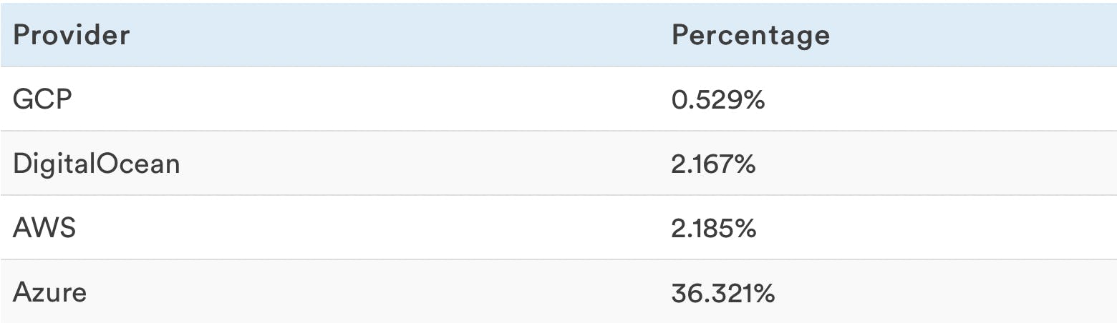Click the divider line below the DigitalOcean row
This screenshot has width=1117, height=323.
click(558, 195)
